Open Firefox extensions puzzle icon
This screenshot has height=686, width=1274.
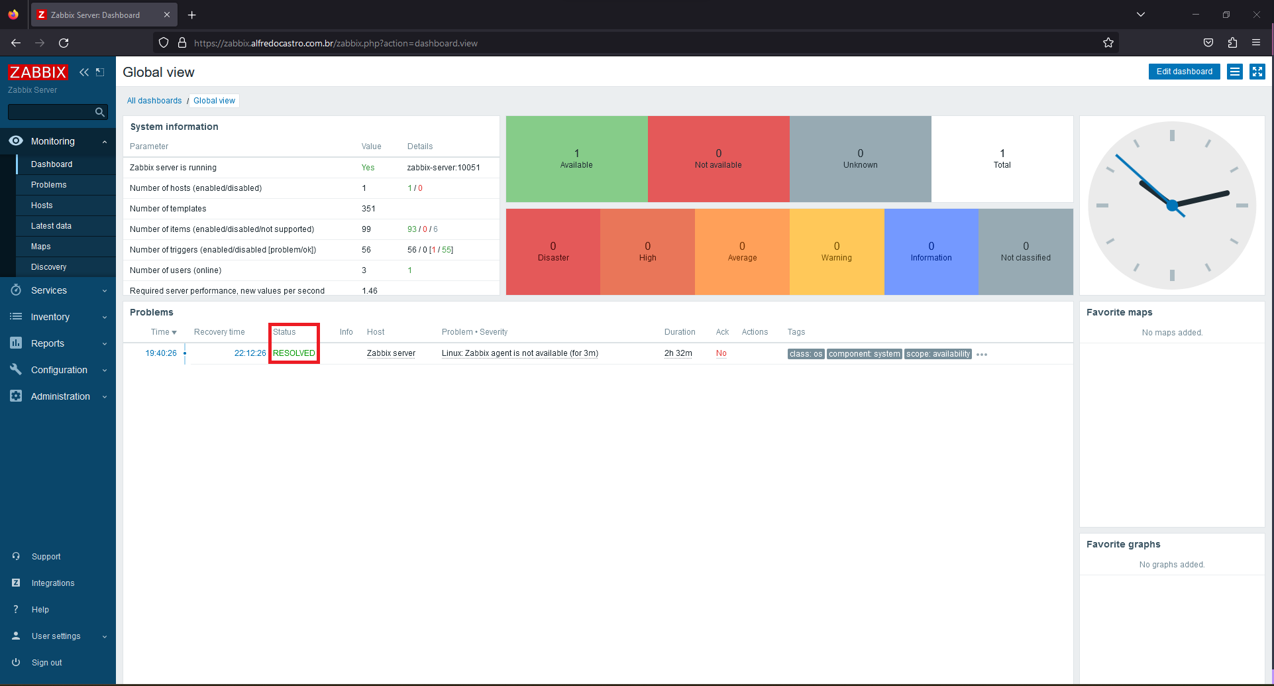pos(1232,43)
